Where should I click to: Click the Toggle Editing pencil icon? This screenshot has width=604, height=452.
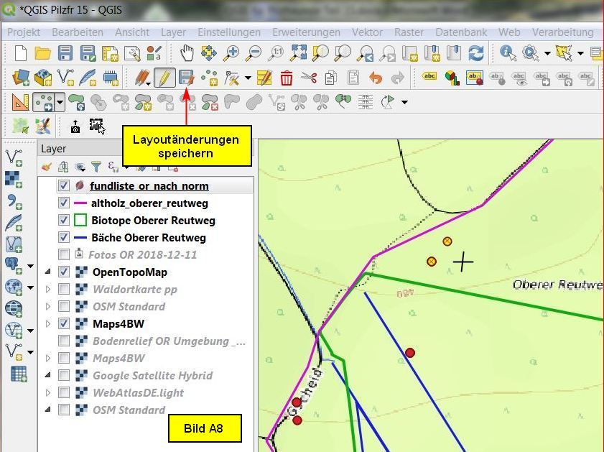click(x=164, y=78)
